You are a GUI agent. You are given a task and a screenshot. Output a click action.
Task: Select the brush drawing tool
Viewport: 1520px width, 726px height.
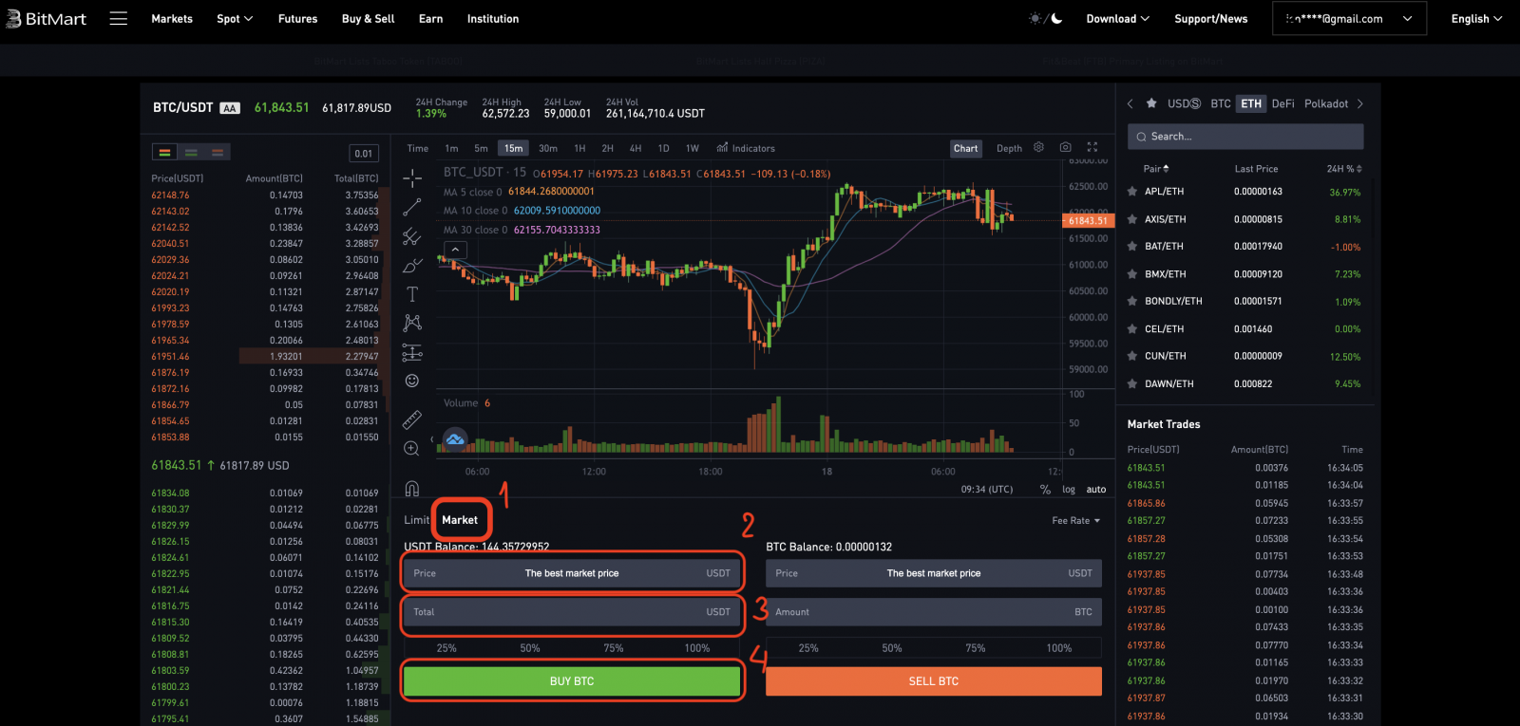click(412, 266)
